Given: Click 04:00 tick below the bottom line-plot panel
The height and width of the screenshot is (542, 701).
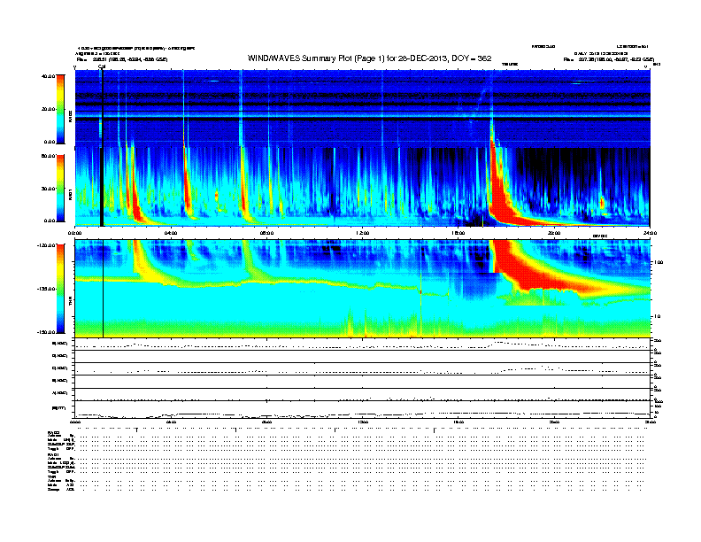Looking at the screenshot, I should pos(171,422).
